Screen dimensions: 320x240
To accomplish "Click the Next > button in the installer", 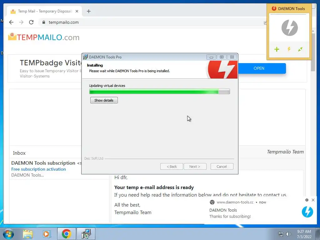I will click(x=195, y=167).
